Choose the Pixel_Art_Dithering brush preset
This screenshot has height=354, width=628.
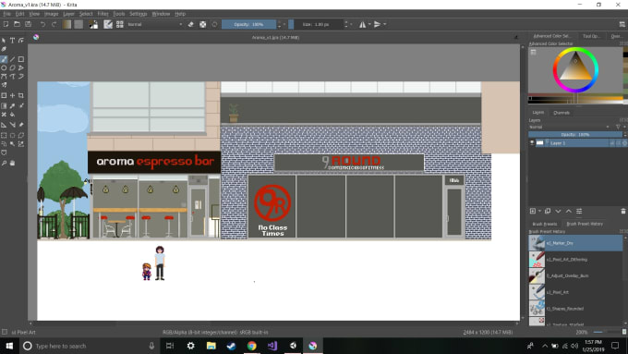(575, 260)
